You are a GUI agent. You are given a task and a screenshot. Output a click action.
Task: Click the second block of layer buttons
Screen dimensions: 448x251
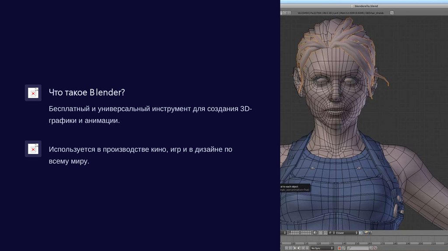tap(306, 233)
